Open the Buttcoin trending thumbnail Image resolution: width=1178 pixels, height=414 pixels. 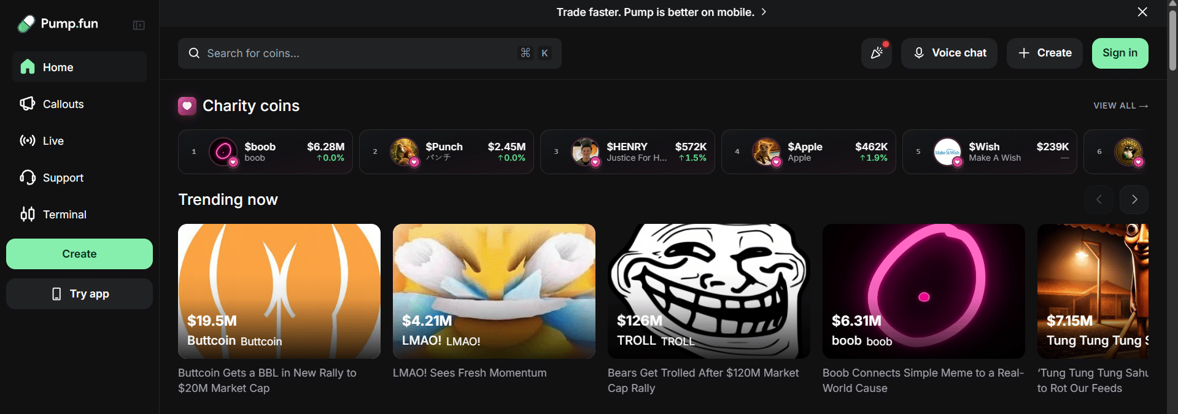pos(279,291)
